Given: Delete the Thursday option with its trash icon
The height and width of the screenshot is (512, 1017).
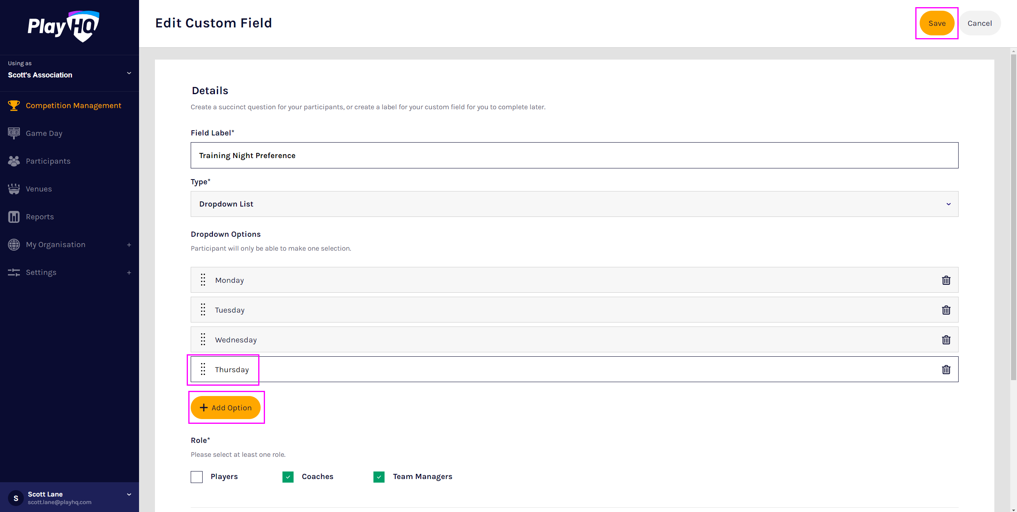Looking at the screenshot, I should pyautogui.click(x=946, y=369).
